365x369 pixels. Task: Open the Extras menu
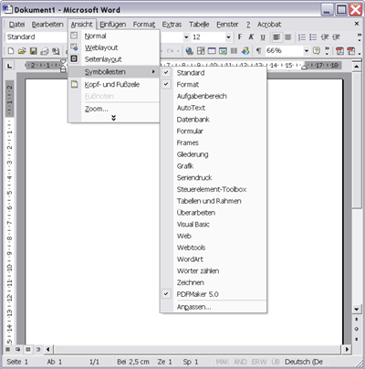(x=172, y=25)
